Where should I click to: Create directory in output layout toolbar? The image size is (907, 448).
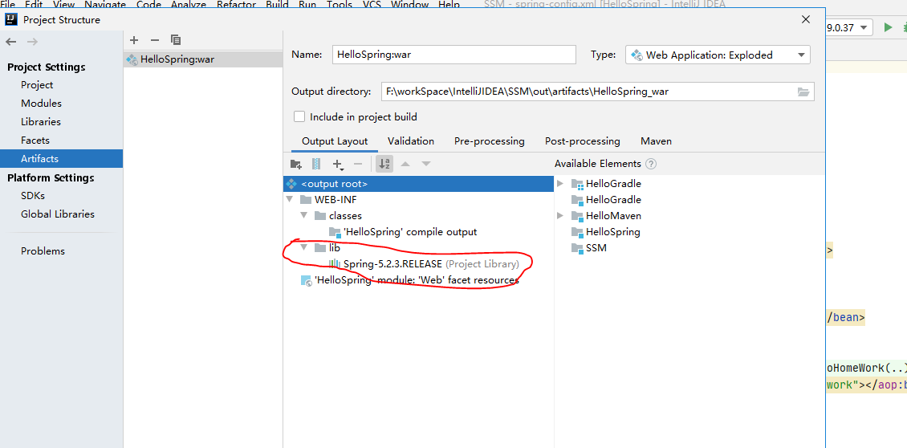tap(295, 164)
